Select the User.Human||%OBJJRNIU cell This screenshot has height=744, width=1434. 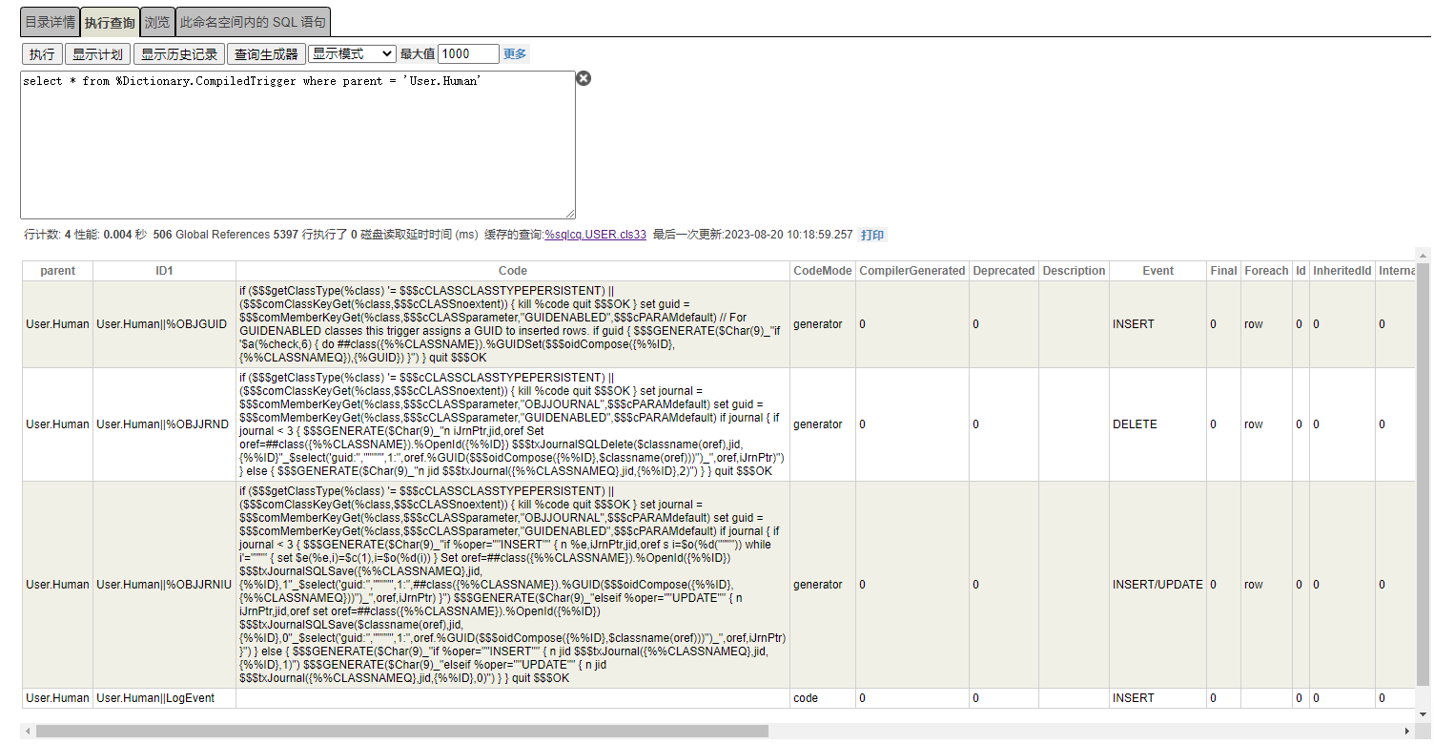pyautogui.click(x=164, y=585)
